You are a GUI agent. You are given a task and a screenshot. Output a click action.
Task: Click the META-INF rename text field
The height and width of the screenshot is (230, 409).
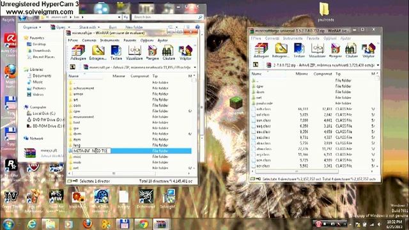click(x=91, y=151)
